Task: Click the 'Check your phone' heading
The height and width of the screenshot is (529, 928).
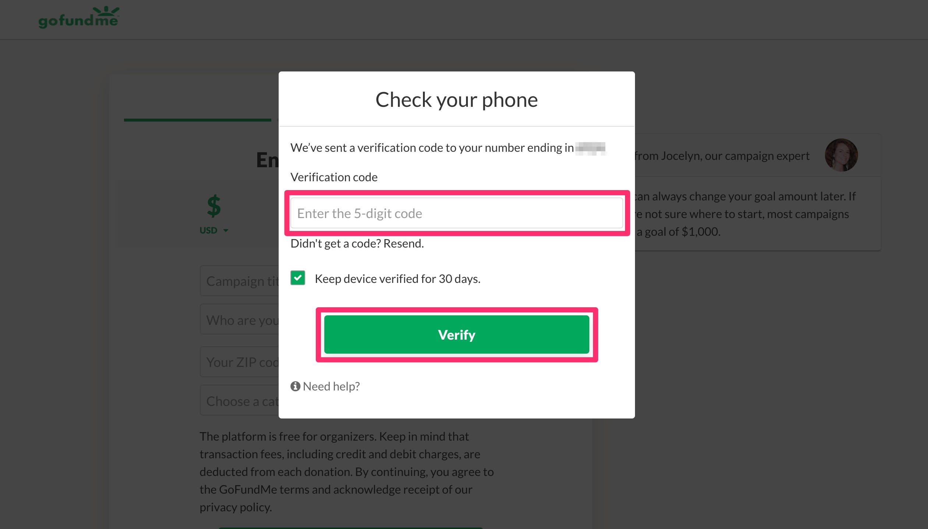Action: 456,99
